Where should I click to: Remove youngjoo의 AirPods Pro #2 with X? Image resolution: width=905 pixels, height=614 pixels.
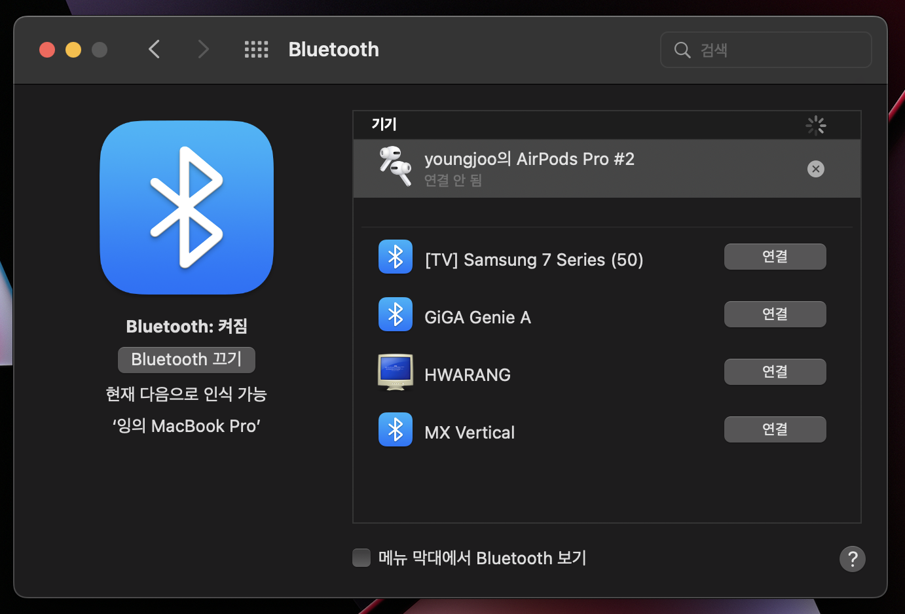pyautogui.click(x=815, y=169)
